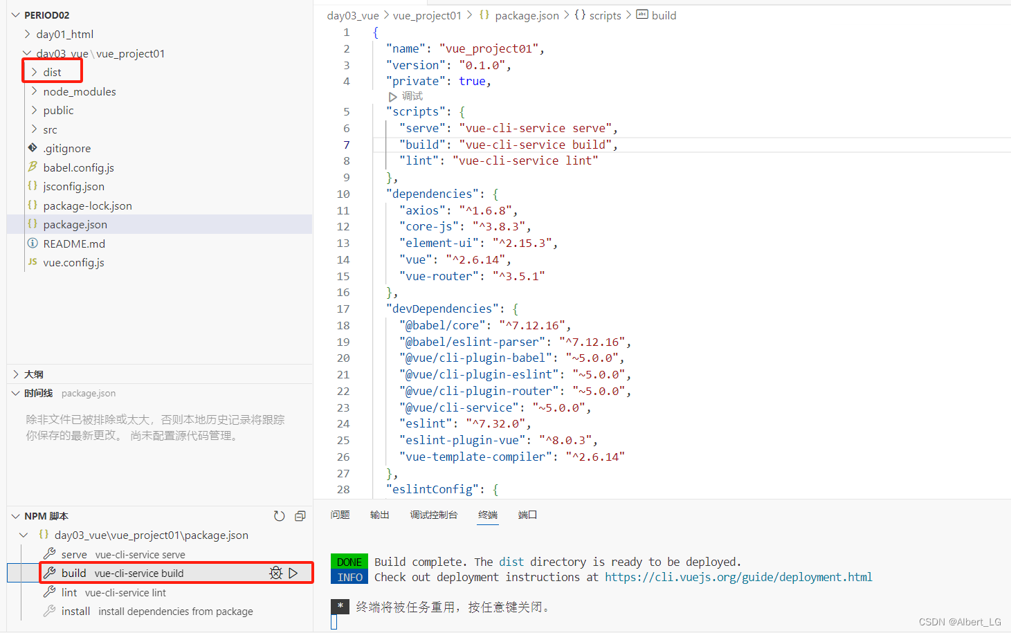Click the "vue-router" dependency line
1011x633 pixels.
472,276
